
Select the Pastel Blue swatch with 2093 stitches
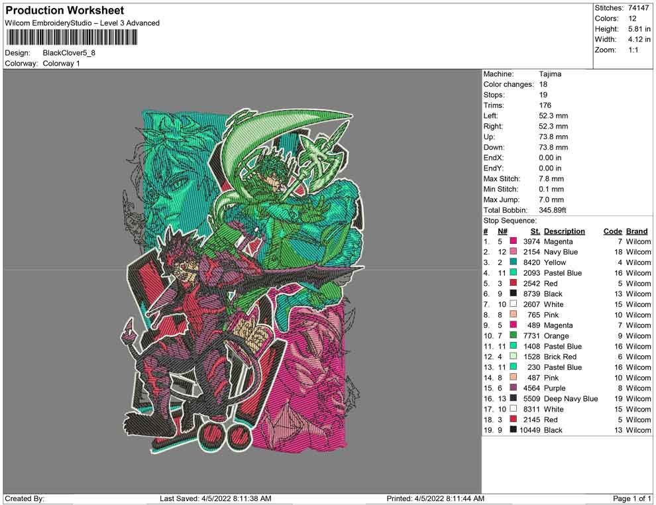[x=514, y=272]
